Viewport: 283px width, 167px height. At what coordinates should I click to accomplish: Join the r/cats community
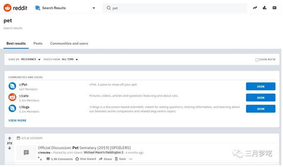tap(261, 98)
